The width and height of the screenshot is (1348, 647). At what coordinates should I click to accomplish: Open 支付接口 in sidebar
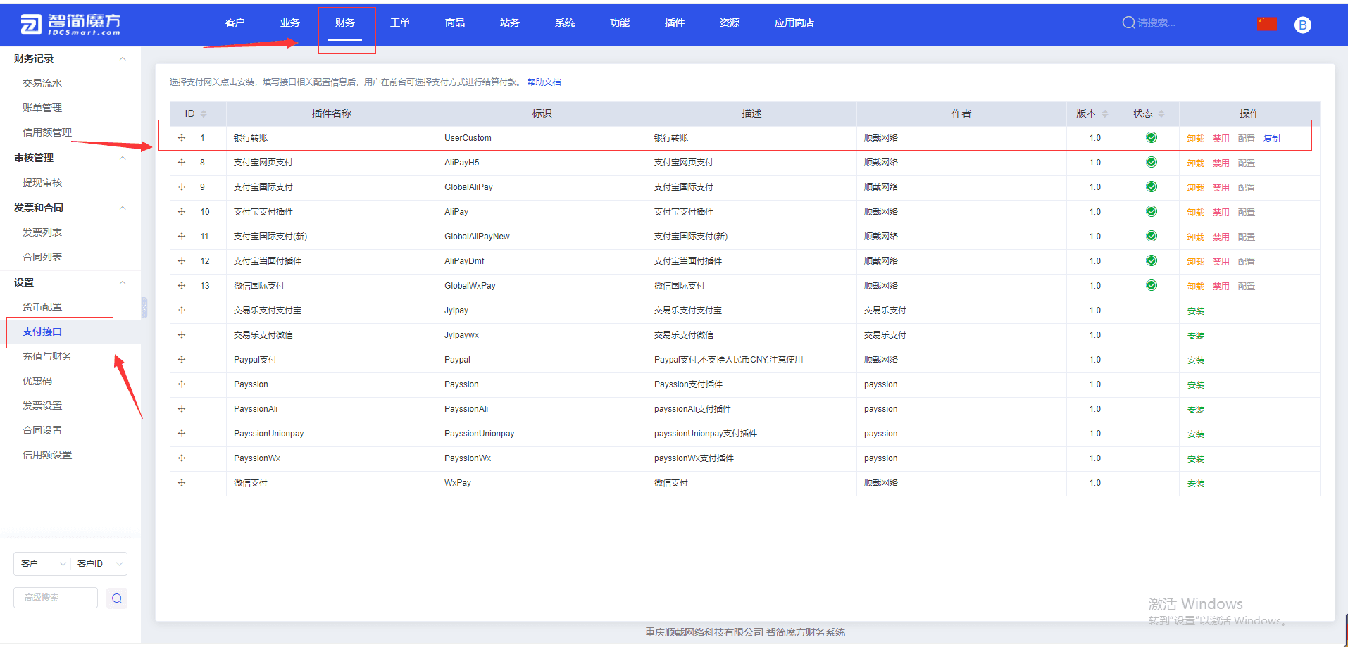(x=42, y=332)
